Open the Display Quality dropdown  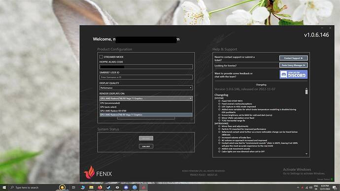point(146,88)
